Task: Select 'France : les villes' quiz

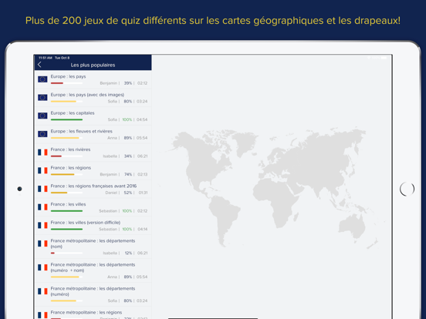Action: click(x=93, y=207)
